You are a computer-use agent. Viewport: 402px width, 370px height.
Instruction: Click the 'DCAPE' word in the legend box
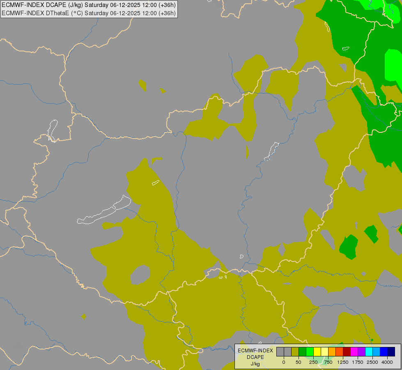(255, 357)
